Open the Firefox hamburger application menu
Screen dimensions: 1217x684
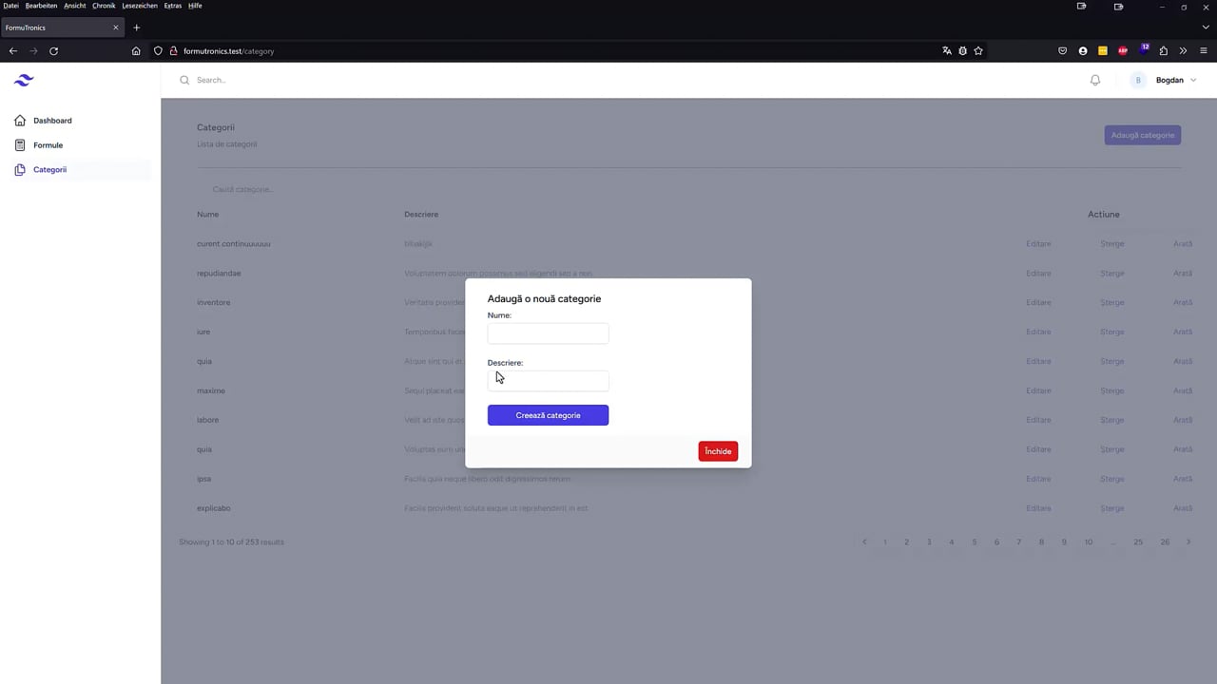[1204, 50]
